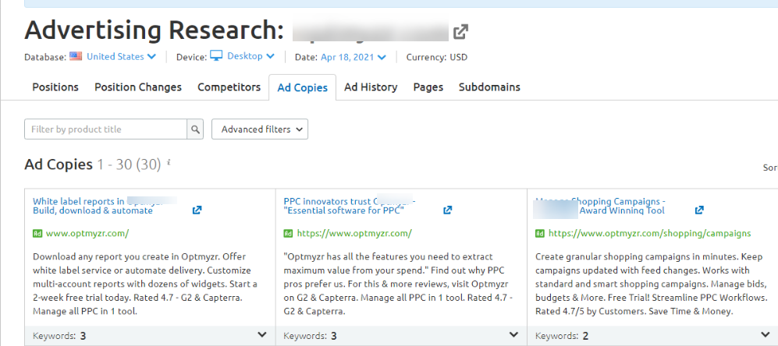Screen dimensions: 778x346
Task: Click the info icon beside Ad Copies count
Action: [169, 164]
